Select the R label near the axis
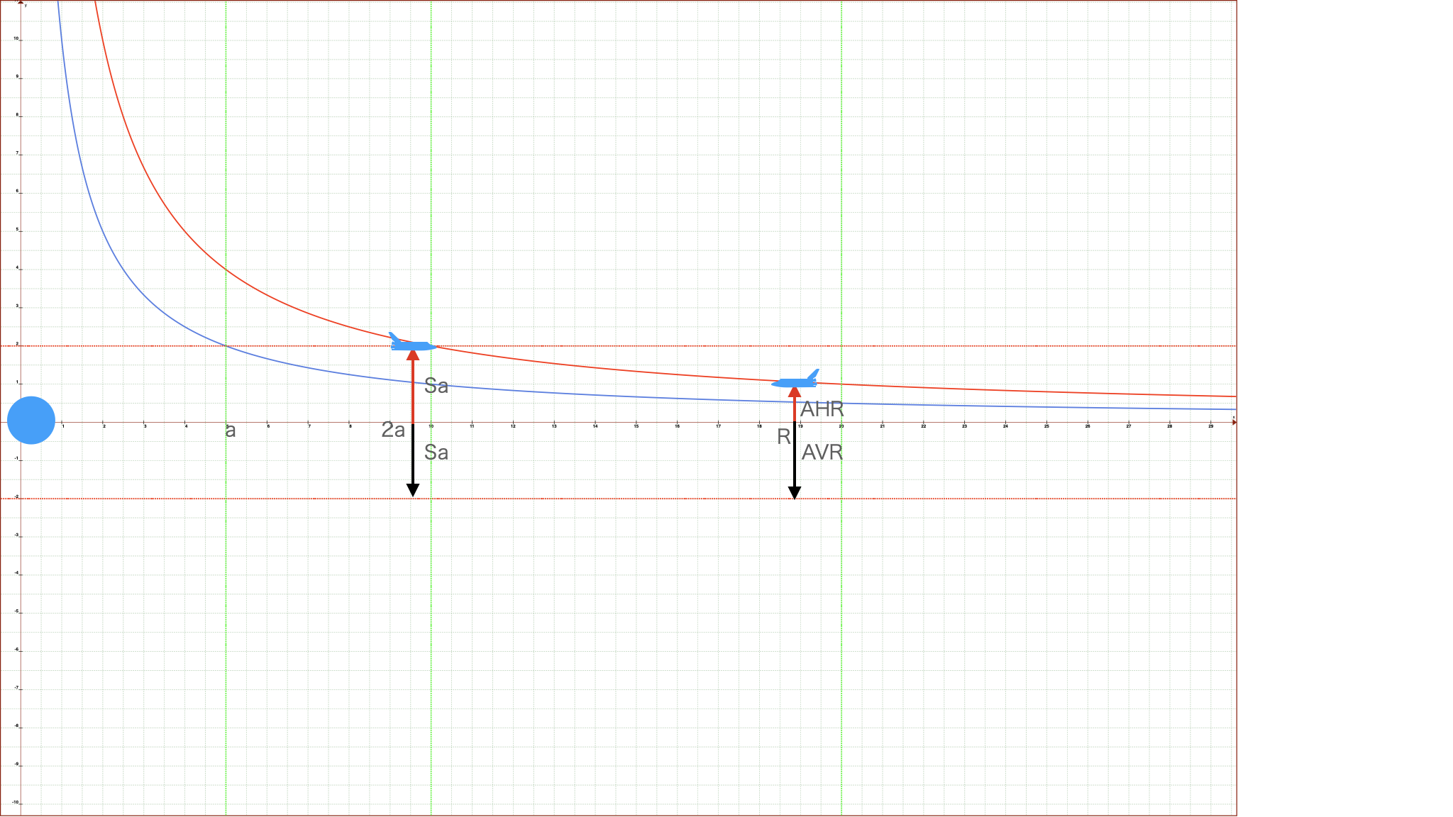 (783, 437)
